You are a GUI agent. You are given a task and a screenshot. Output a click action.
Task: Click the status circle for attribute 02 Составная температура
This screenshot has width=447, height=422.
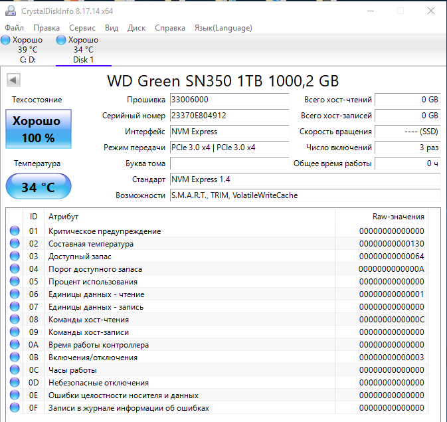(x=15, y=243)
